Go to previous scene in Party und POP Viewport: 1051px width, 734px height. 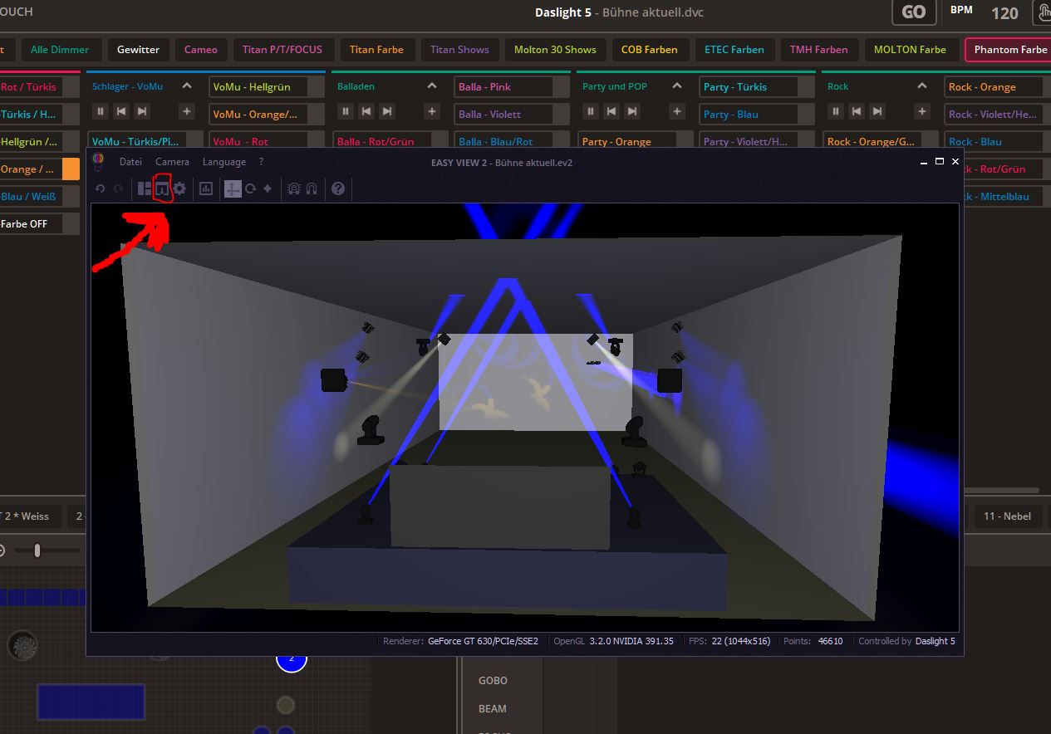611,111
